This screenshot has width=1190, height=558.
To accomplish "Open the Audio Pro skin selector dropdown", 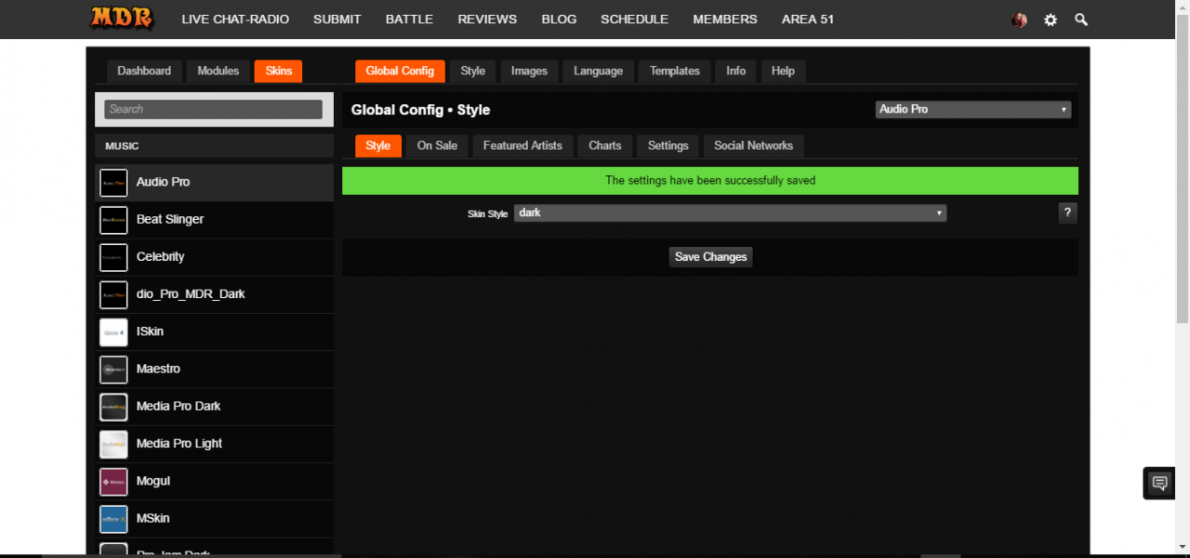I will (972, 110).
